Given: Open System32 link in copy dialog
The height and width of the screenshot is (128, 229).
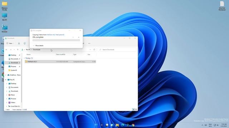Looking at the screenshot, I should pyautogui.click(x=61, y=35).
